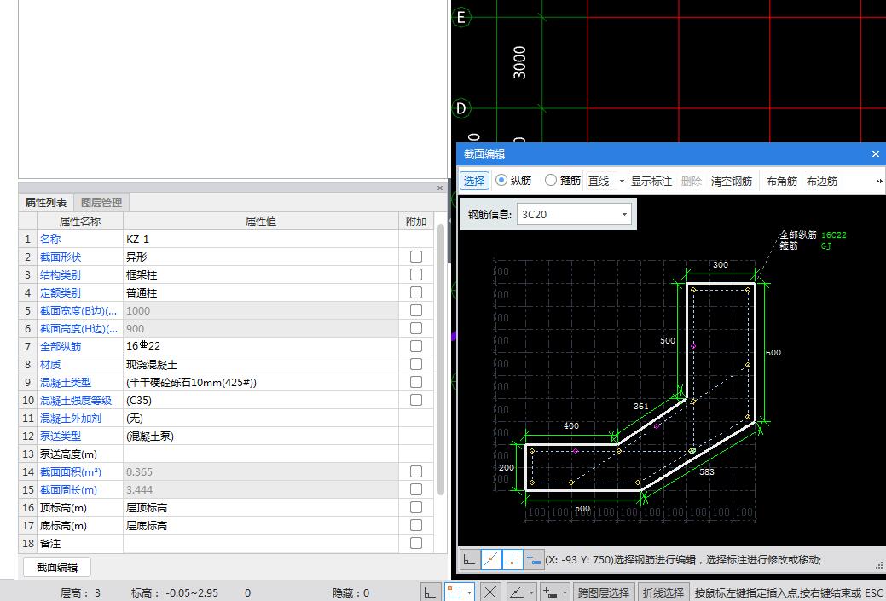Viewport: 886px width, 601px height.
Task: Select the 名称 value KZ-1 cell
Action: [260, 239]
